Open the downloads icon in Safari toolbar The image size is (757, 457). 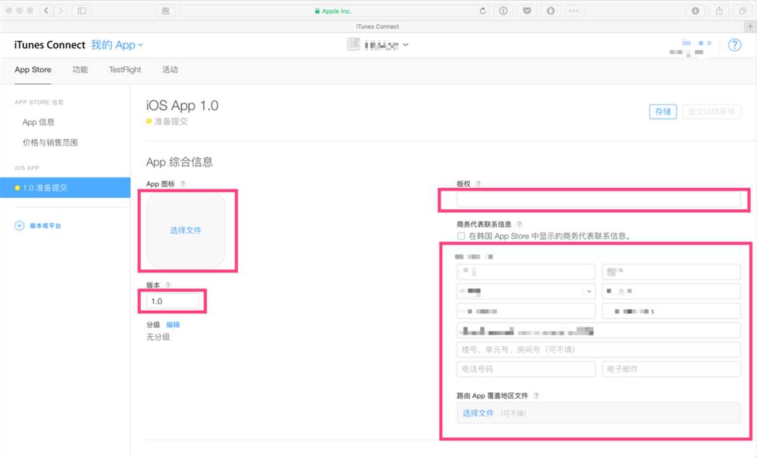click(695, 11)
